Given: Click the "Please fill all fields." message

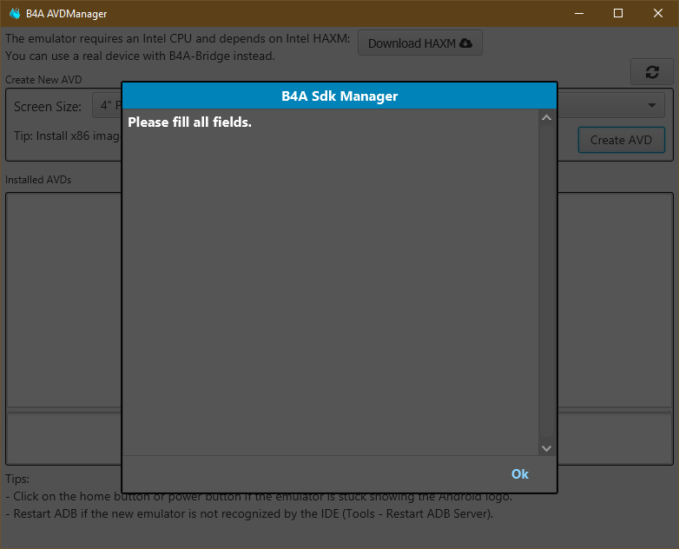Looking at the screenshot, I should point(189,122).
